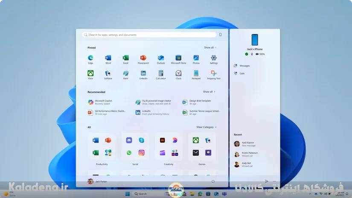Open the Edge pinned app
This screenshot has width=352, height=198.
(x=90, y=59)
